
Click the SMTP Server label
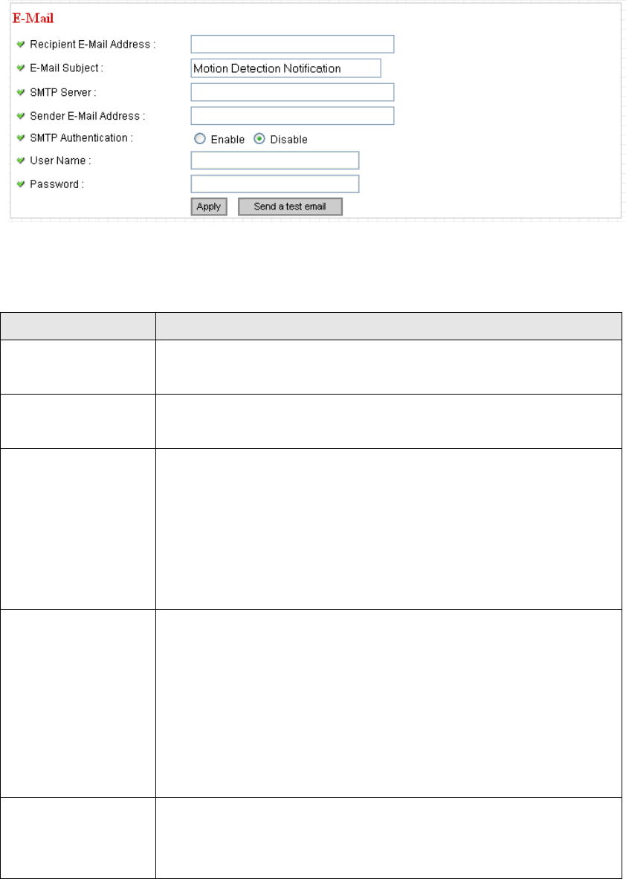[63, 91]
